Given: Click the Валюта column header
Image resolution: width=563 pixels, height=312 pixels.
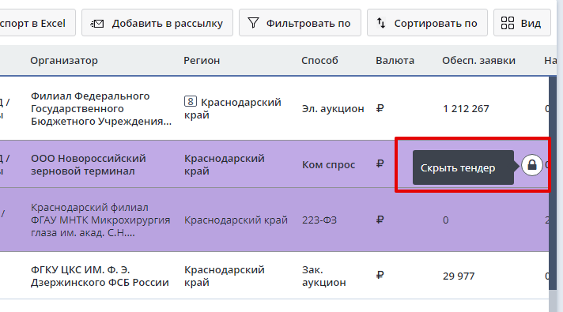Looking at the screenshot, I should pos(395,61).
